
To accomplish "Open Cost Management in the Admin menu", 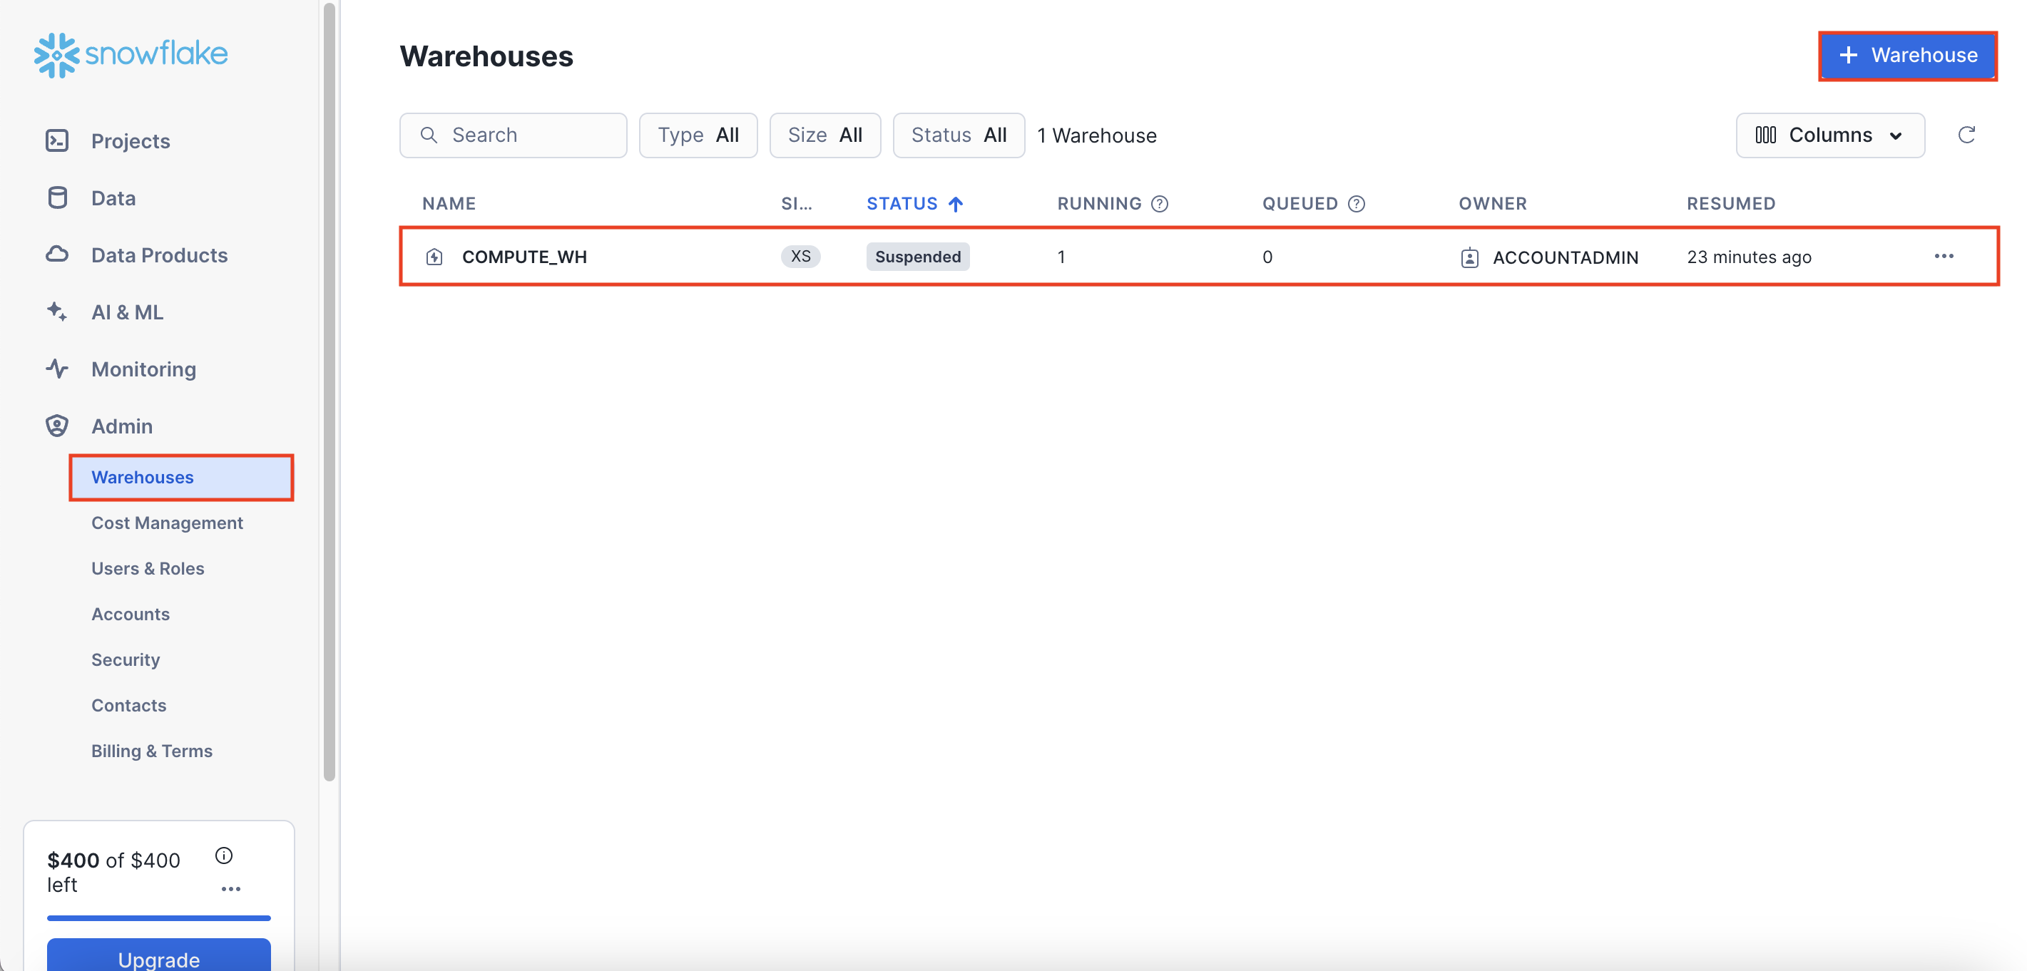I will pos(167,523).
